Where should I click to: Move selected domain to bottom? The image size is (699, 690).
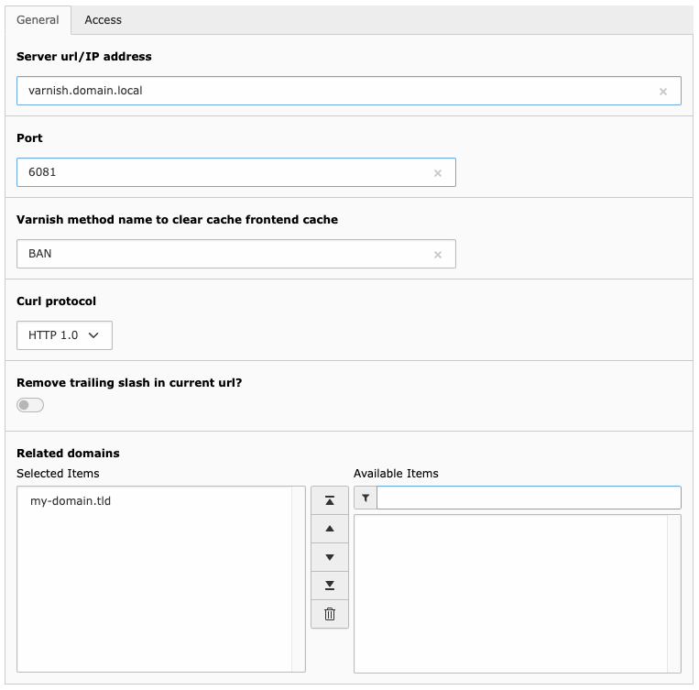[330, 586]
